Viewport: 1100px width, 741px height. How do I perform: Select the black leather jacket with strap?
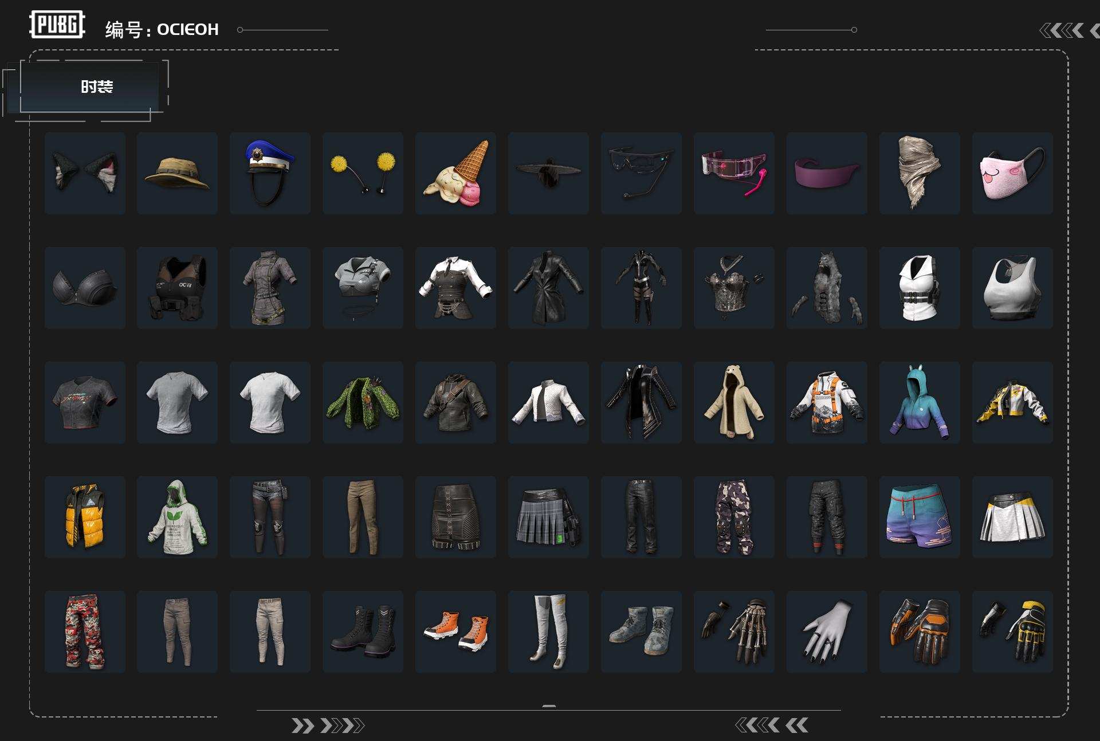[455, 402]
